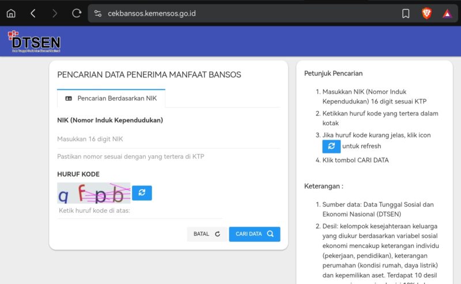Bookmark this page

pos(406,13)
